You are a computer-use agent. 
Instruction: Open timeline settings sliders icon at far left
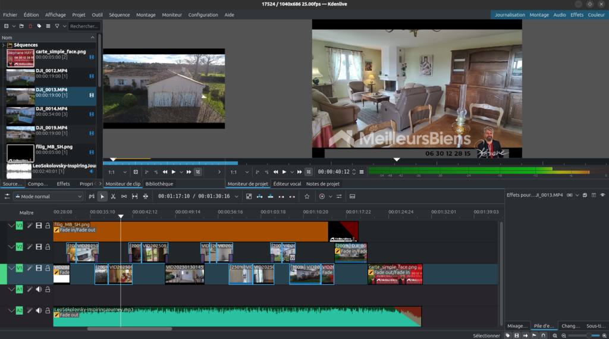(x=7, y=196)
